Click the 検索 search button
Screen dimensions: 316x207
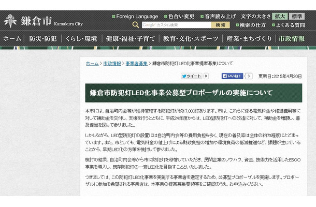220,25
